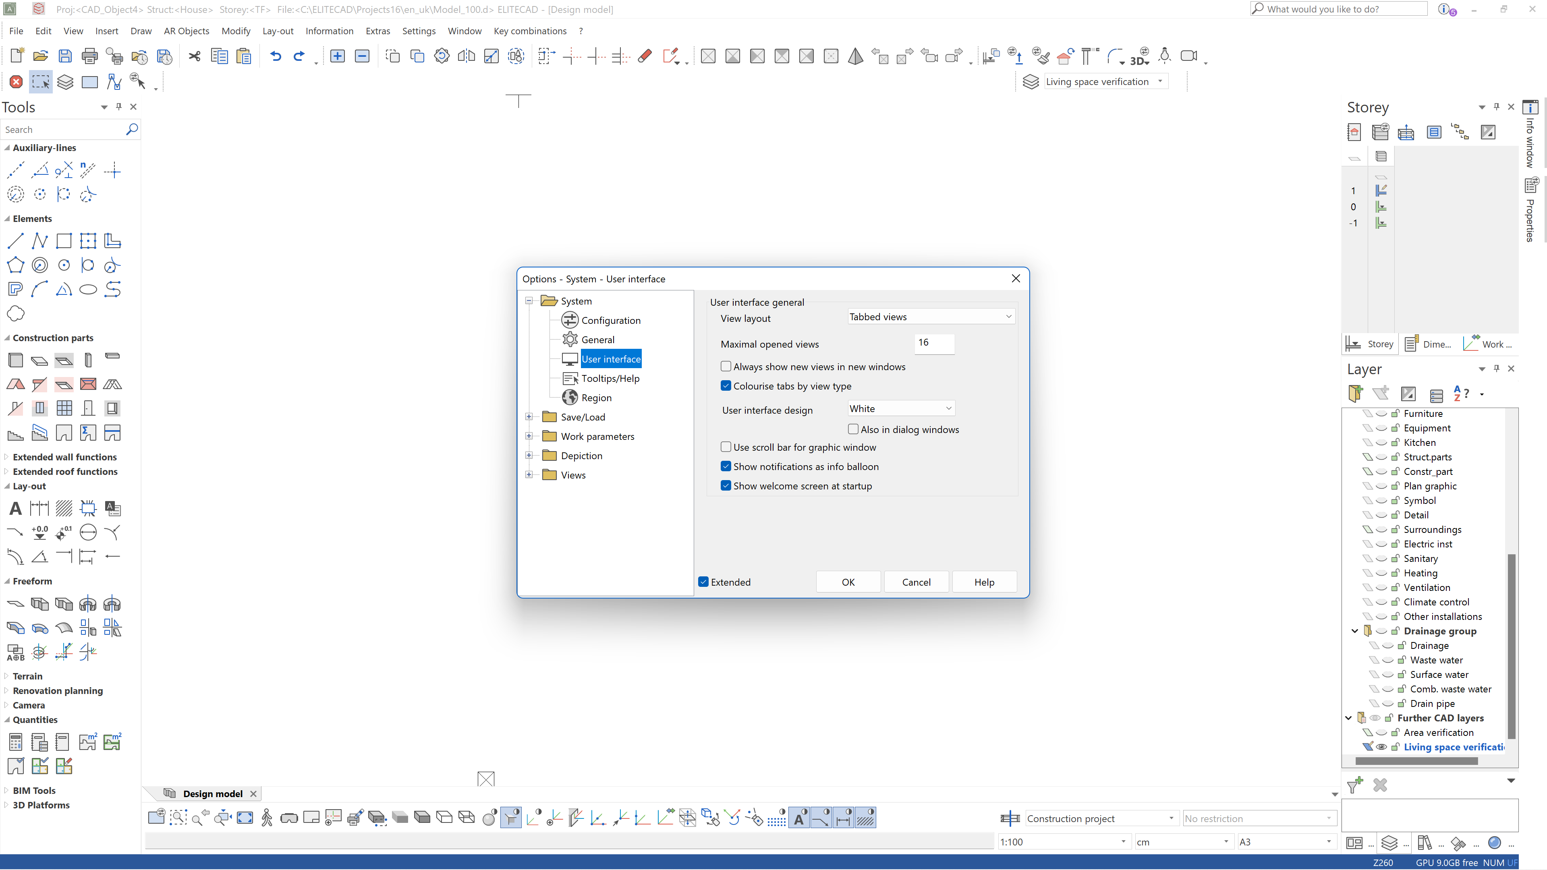Screen dimensions: 1547x870
Task: Click the Cut (scissors) toolbar icon
Action: pos(194,56)
